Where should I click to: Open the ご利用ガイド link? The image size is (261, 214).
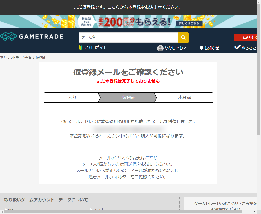96,48
